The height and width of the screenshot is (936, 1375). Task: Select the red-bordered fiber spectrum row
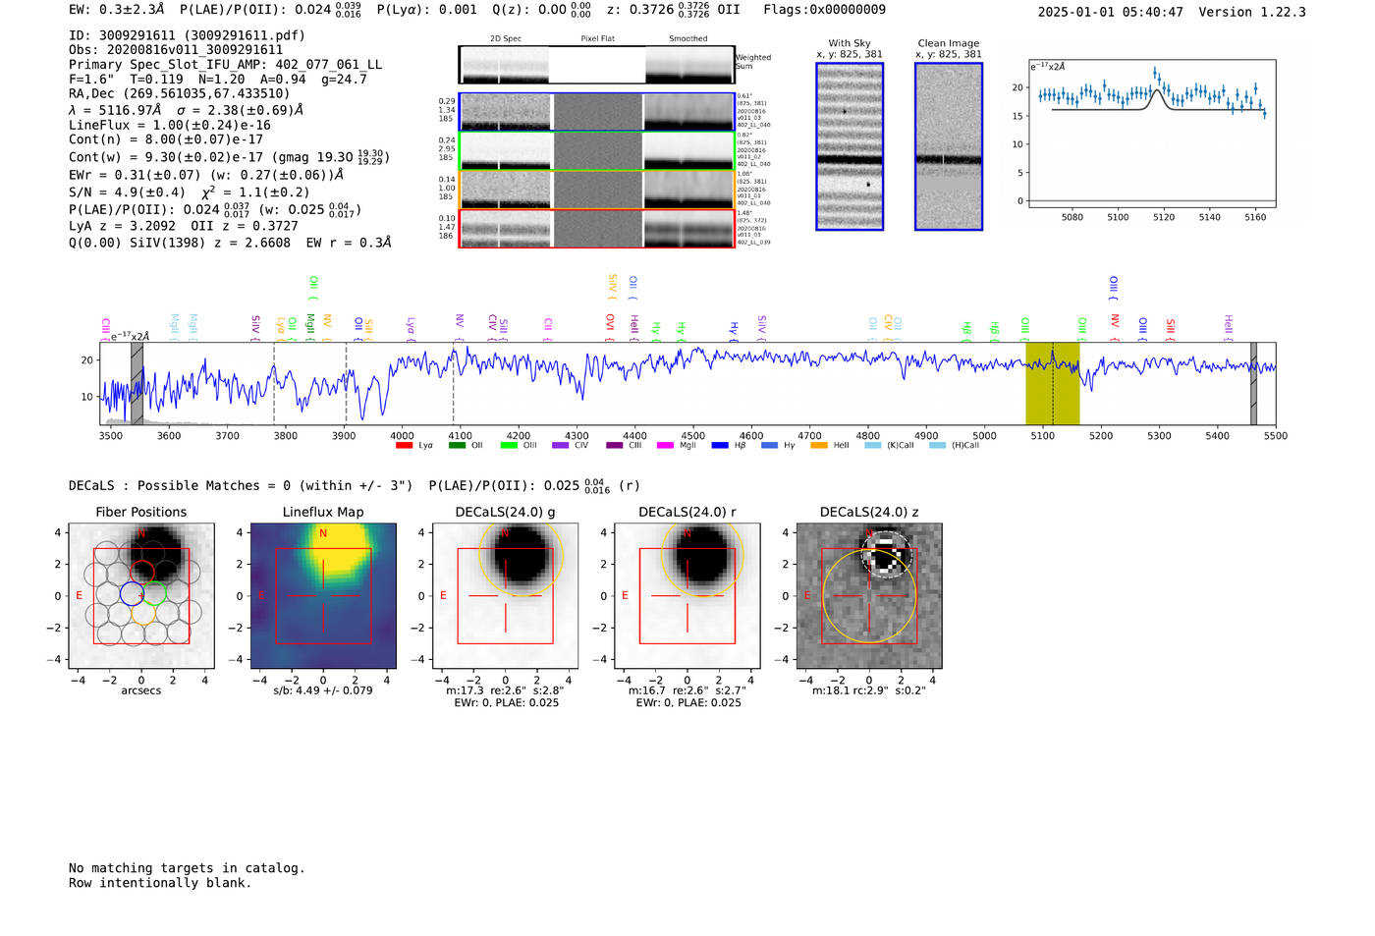[596, 229]
